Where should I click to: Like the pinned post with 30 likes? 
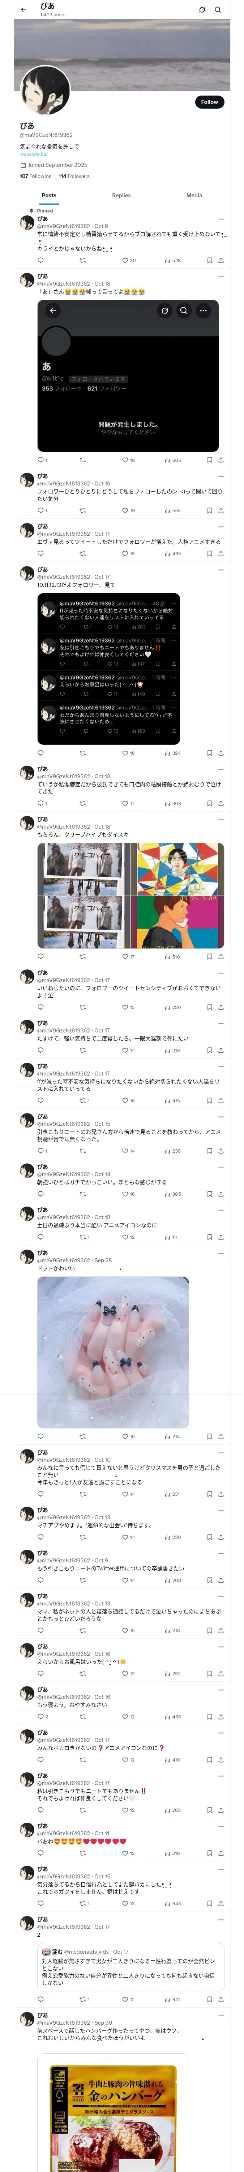[x=129, y=261]
